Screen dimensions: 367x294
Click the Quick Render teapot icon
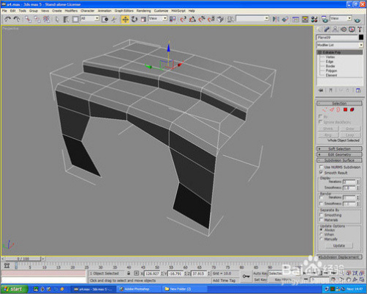(357, 20)
